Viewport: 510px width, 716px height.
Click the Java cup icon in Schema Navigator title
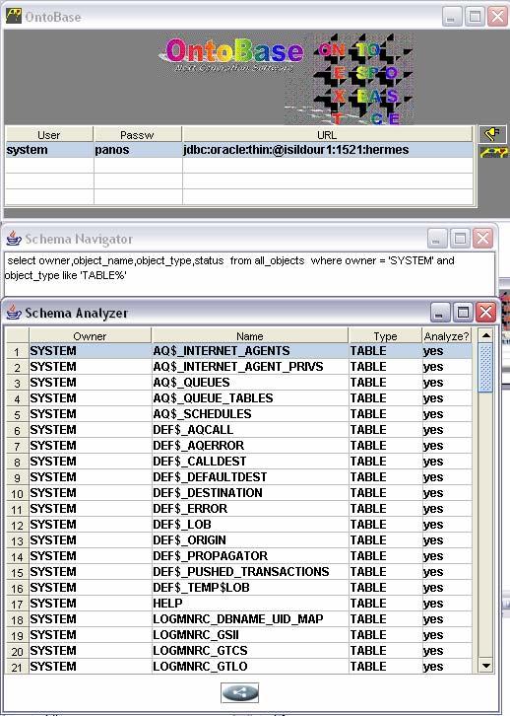(14, 238)
